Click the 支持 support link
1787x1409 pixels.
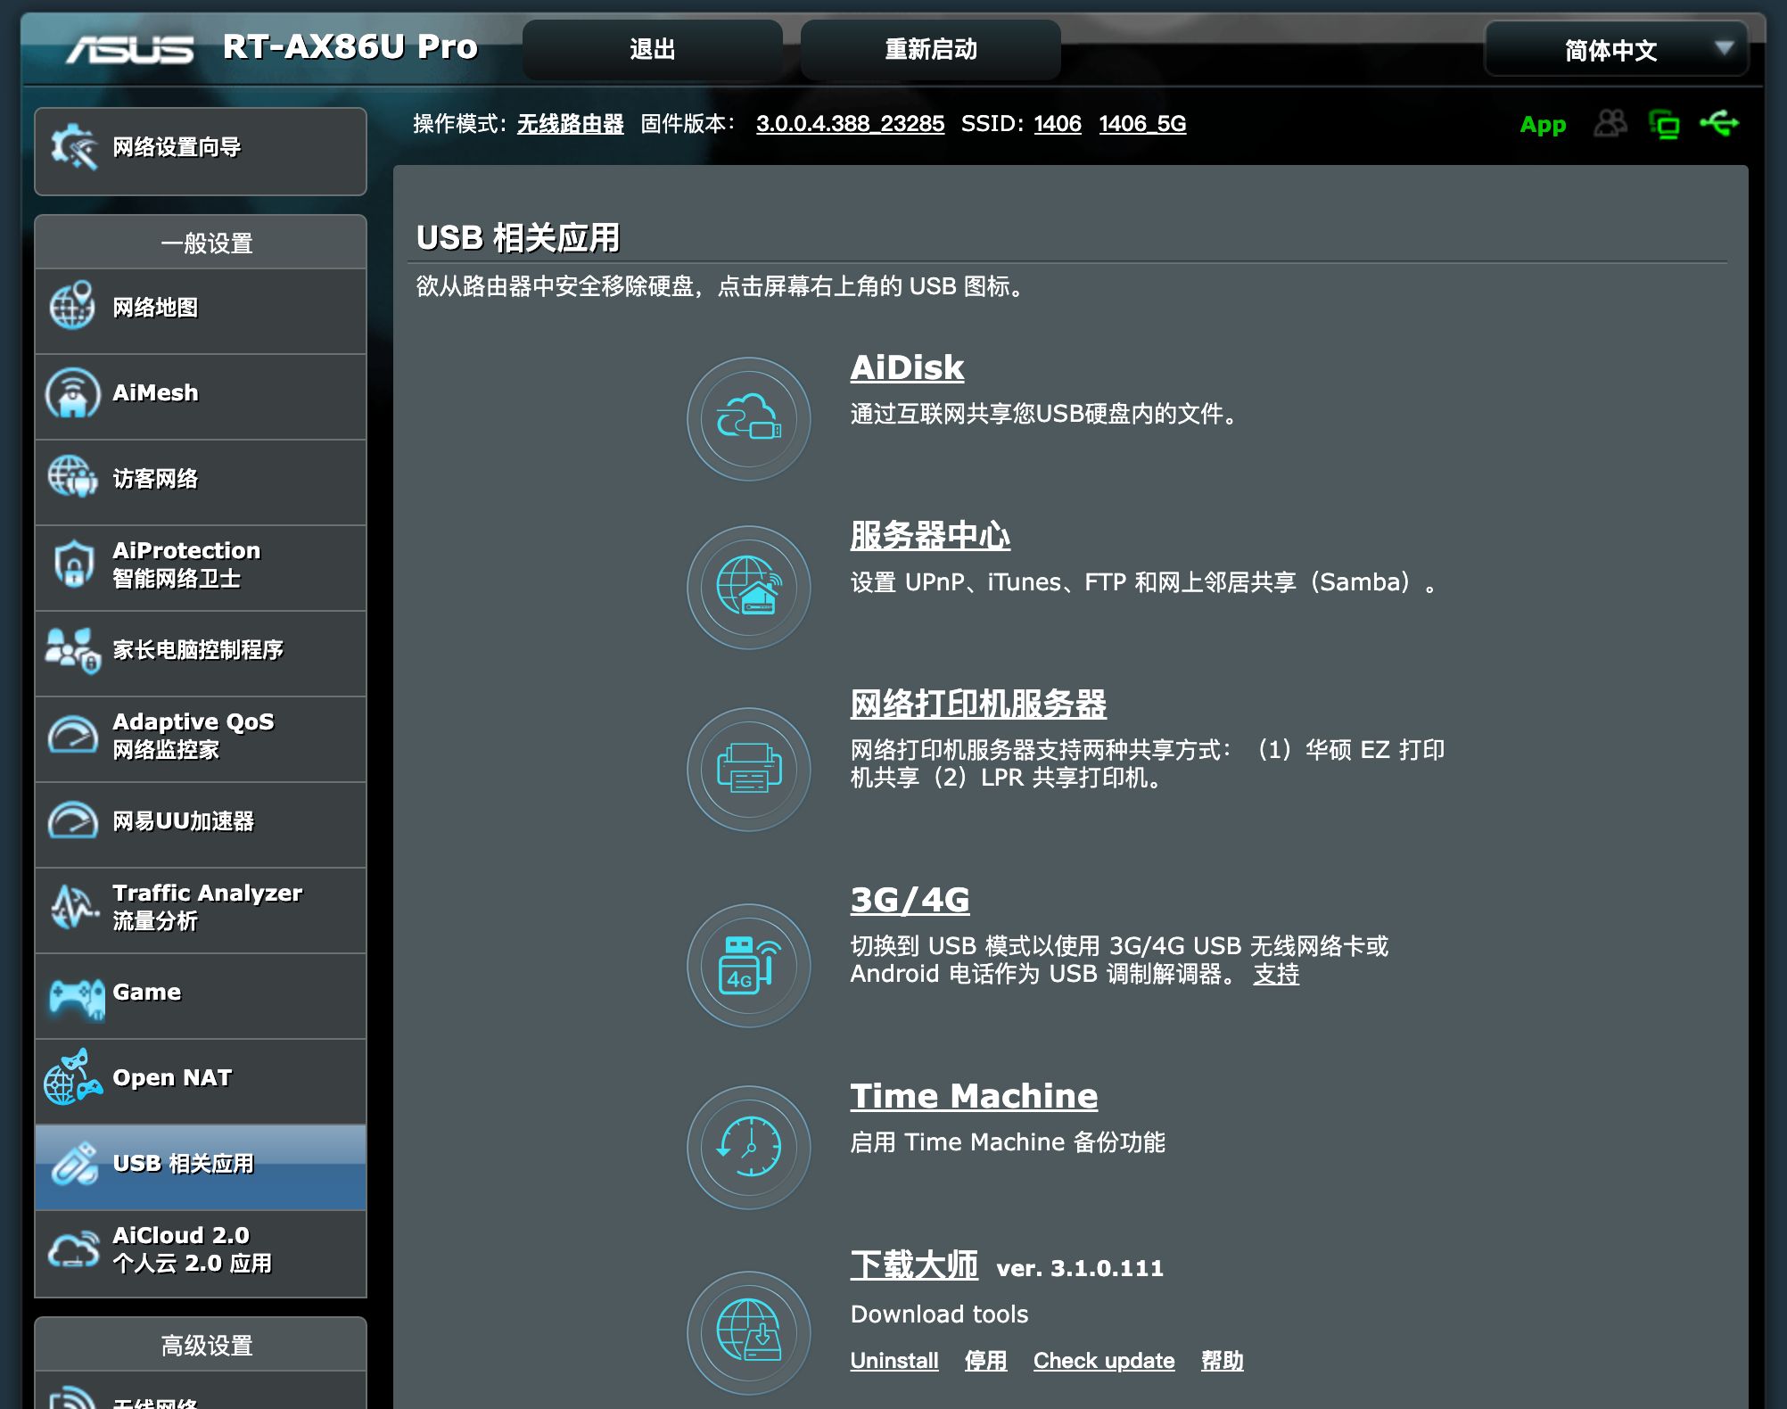1276,974
